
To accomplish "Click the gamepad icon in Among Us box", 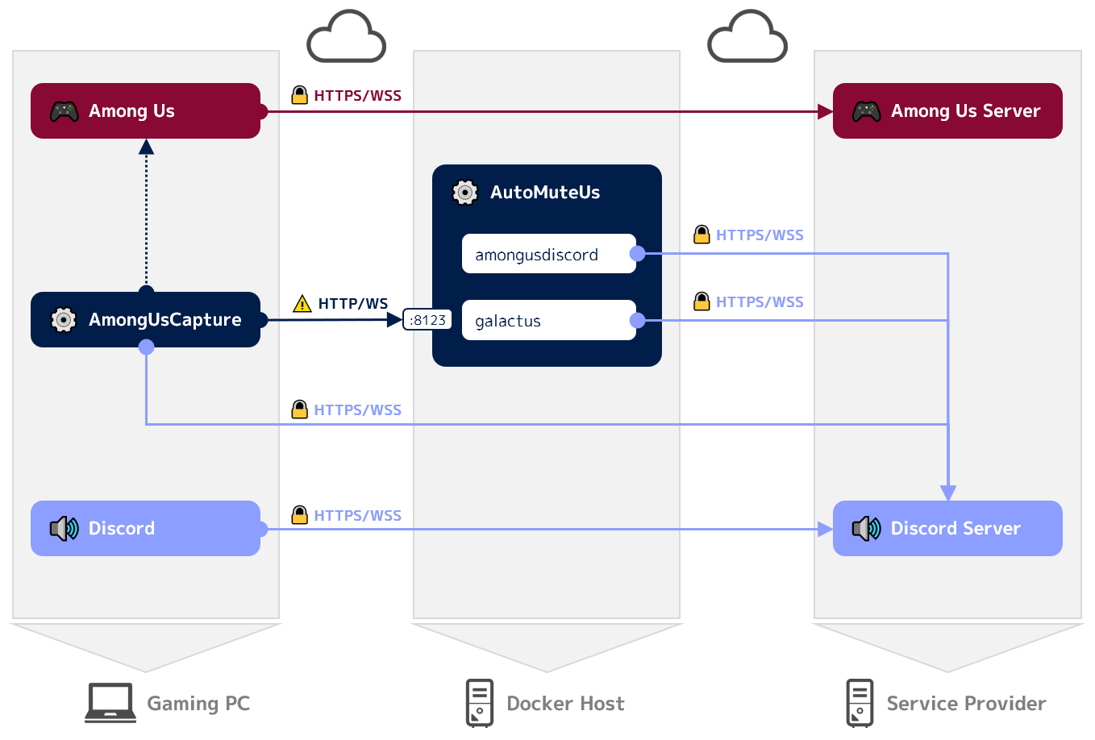I will tap(64, 111).
